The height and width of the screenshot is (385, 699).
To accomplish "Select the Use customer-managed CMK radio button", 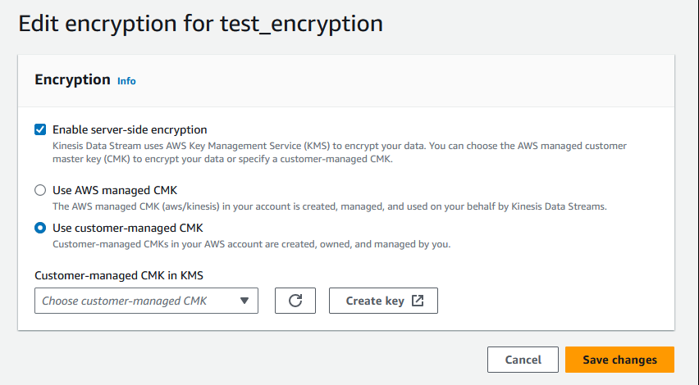I will [x=40, y=228].
